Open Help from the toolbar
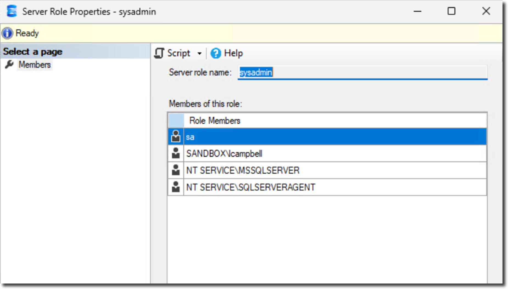The width and height of the screenshot is (508, 289). [233, 53]
